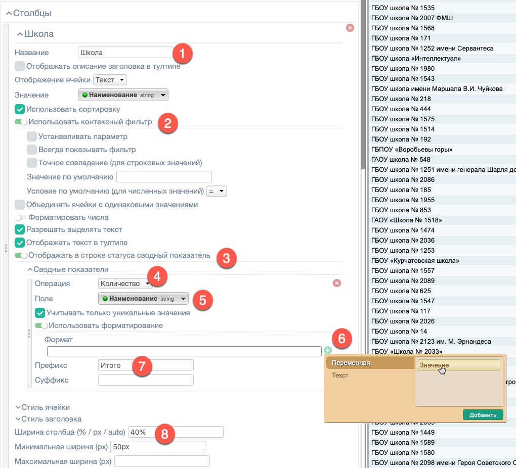Open the Поле dropdown showing Наименование

(x=143, y=299)
